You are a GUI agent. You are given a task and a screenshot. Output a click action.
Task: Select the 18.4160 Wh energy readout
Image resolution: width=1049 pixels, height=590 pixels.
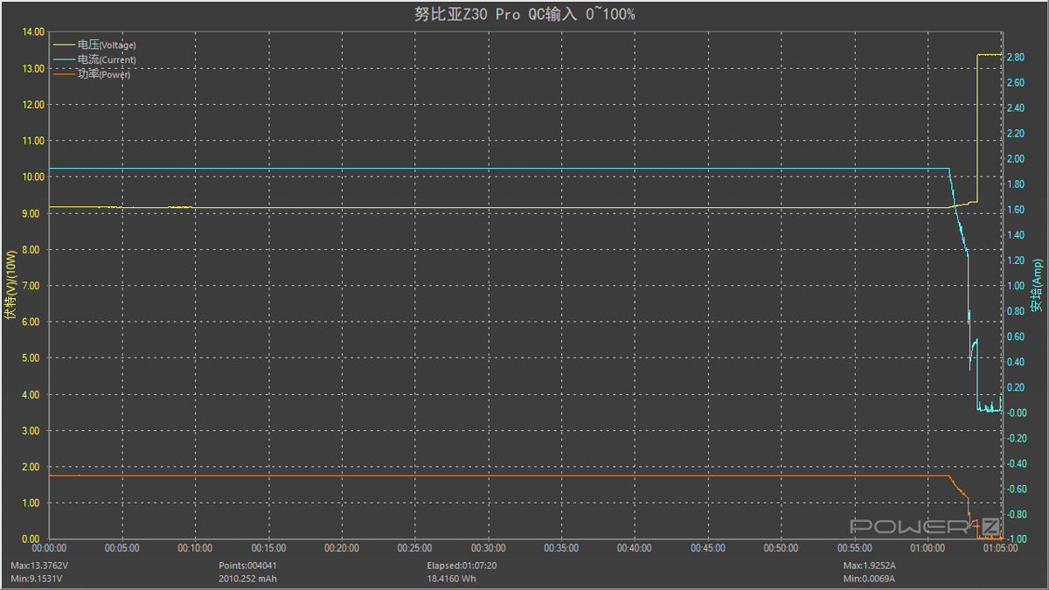coord(450,578)
